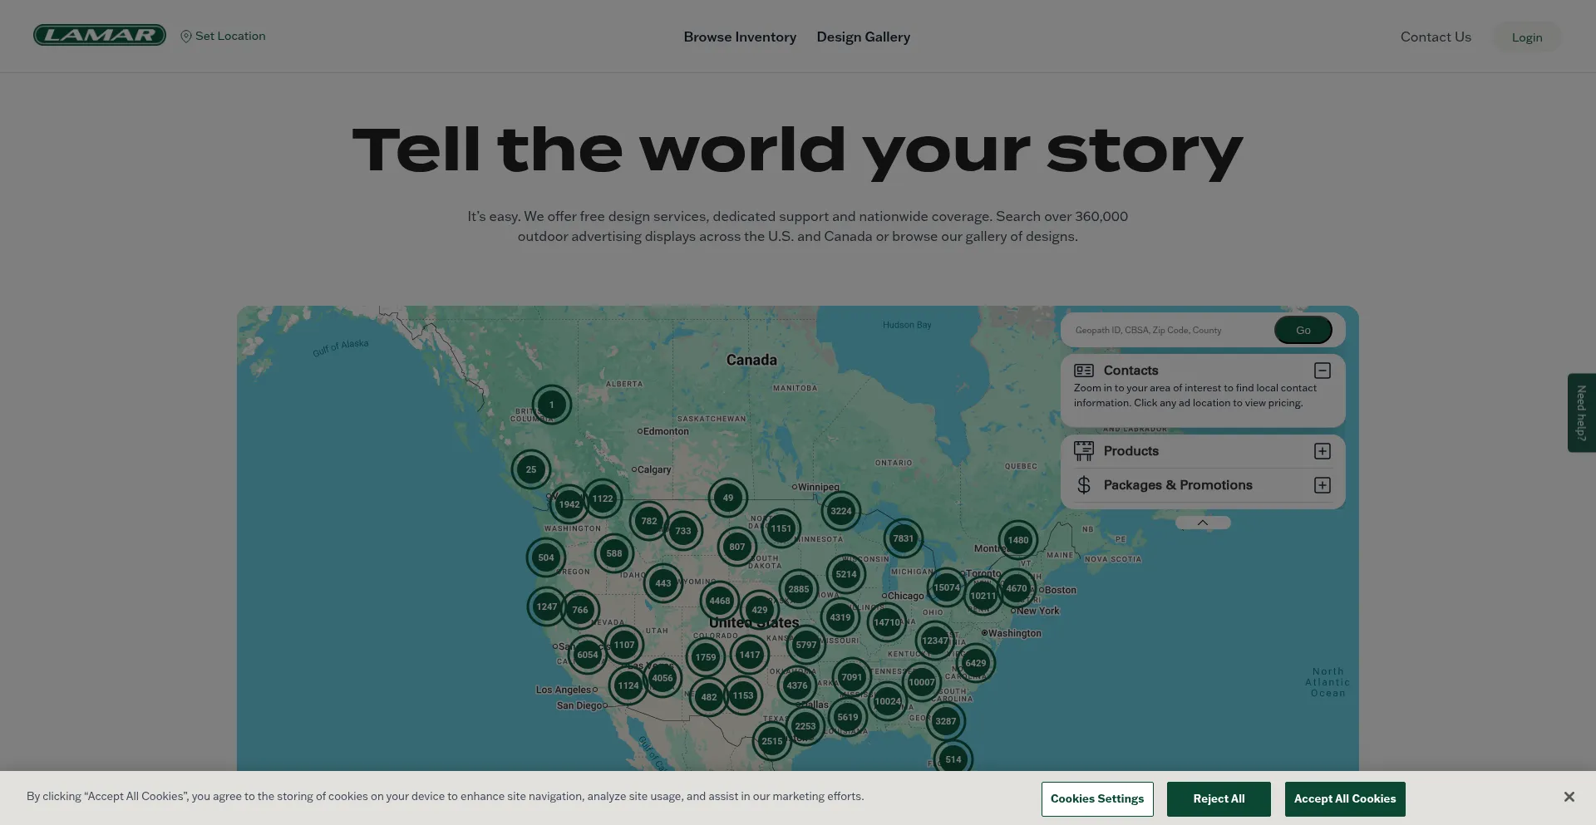This screenshot has width=1596, height=825.
Task: Collapse the Contacts section
Action: tap(1322, 371)
